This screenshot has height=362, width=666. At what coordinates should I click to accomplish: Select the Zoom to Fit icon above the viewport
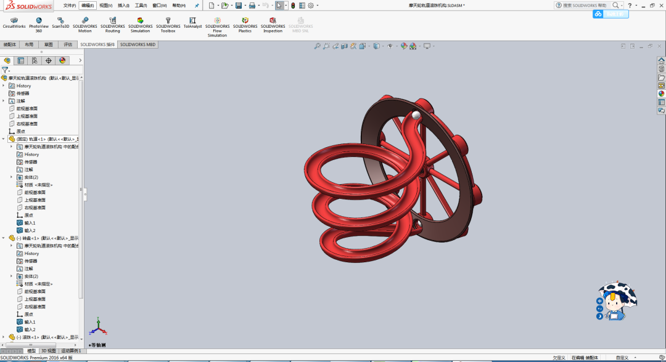pos(316,46)
